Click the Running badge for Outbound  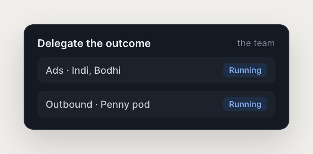(245, 104)
